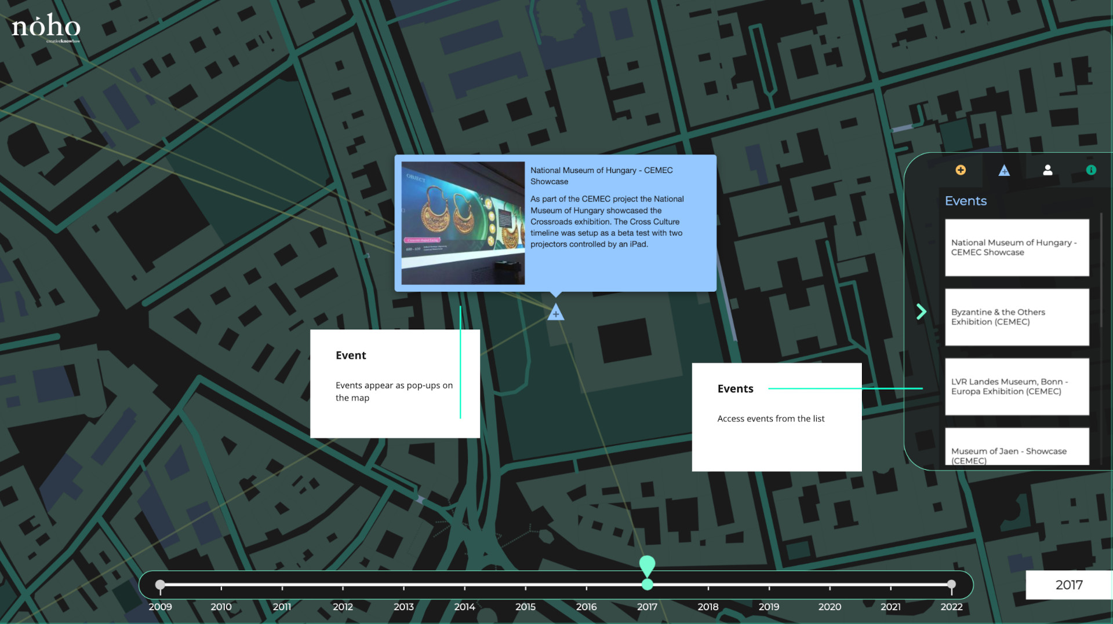1113x624 pixels.
Task: Click the 2017 year display box
Action: pyautogui.click(x=1068, y=585)
